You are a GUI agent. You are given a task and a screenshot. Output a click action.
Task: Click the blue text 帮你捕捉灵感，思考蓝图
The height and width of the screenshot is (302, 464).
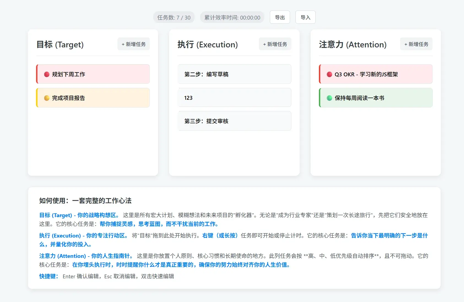tap(130, 224)
